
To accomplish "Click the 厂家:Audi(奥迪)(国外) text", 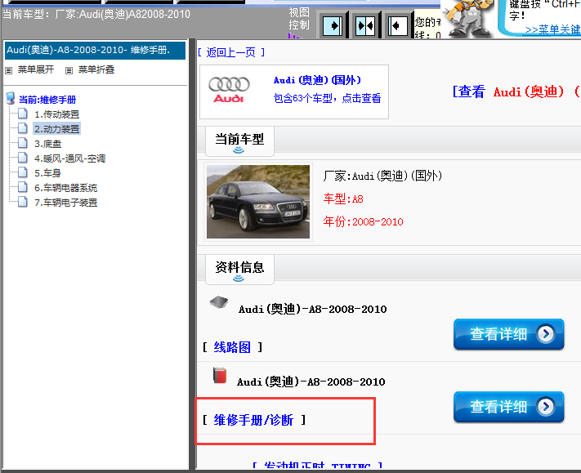I will pyautogui.click(x=382, y=176).
